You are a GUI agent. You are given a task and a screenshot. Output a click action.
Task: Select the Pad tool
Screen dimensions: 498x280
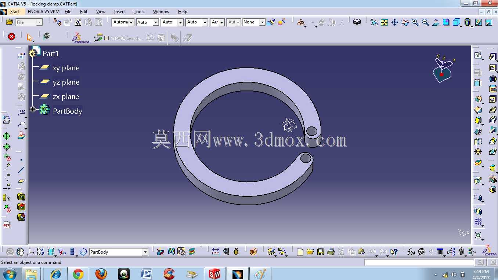point(492,57)
